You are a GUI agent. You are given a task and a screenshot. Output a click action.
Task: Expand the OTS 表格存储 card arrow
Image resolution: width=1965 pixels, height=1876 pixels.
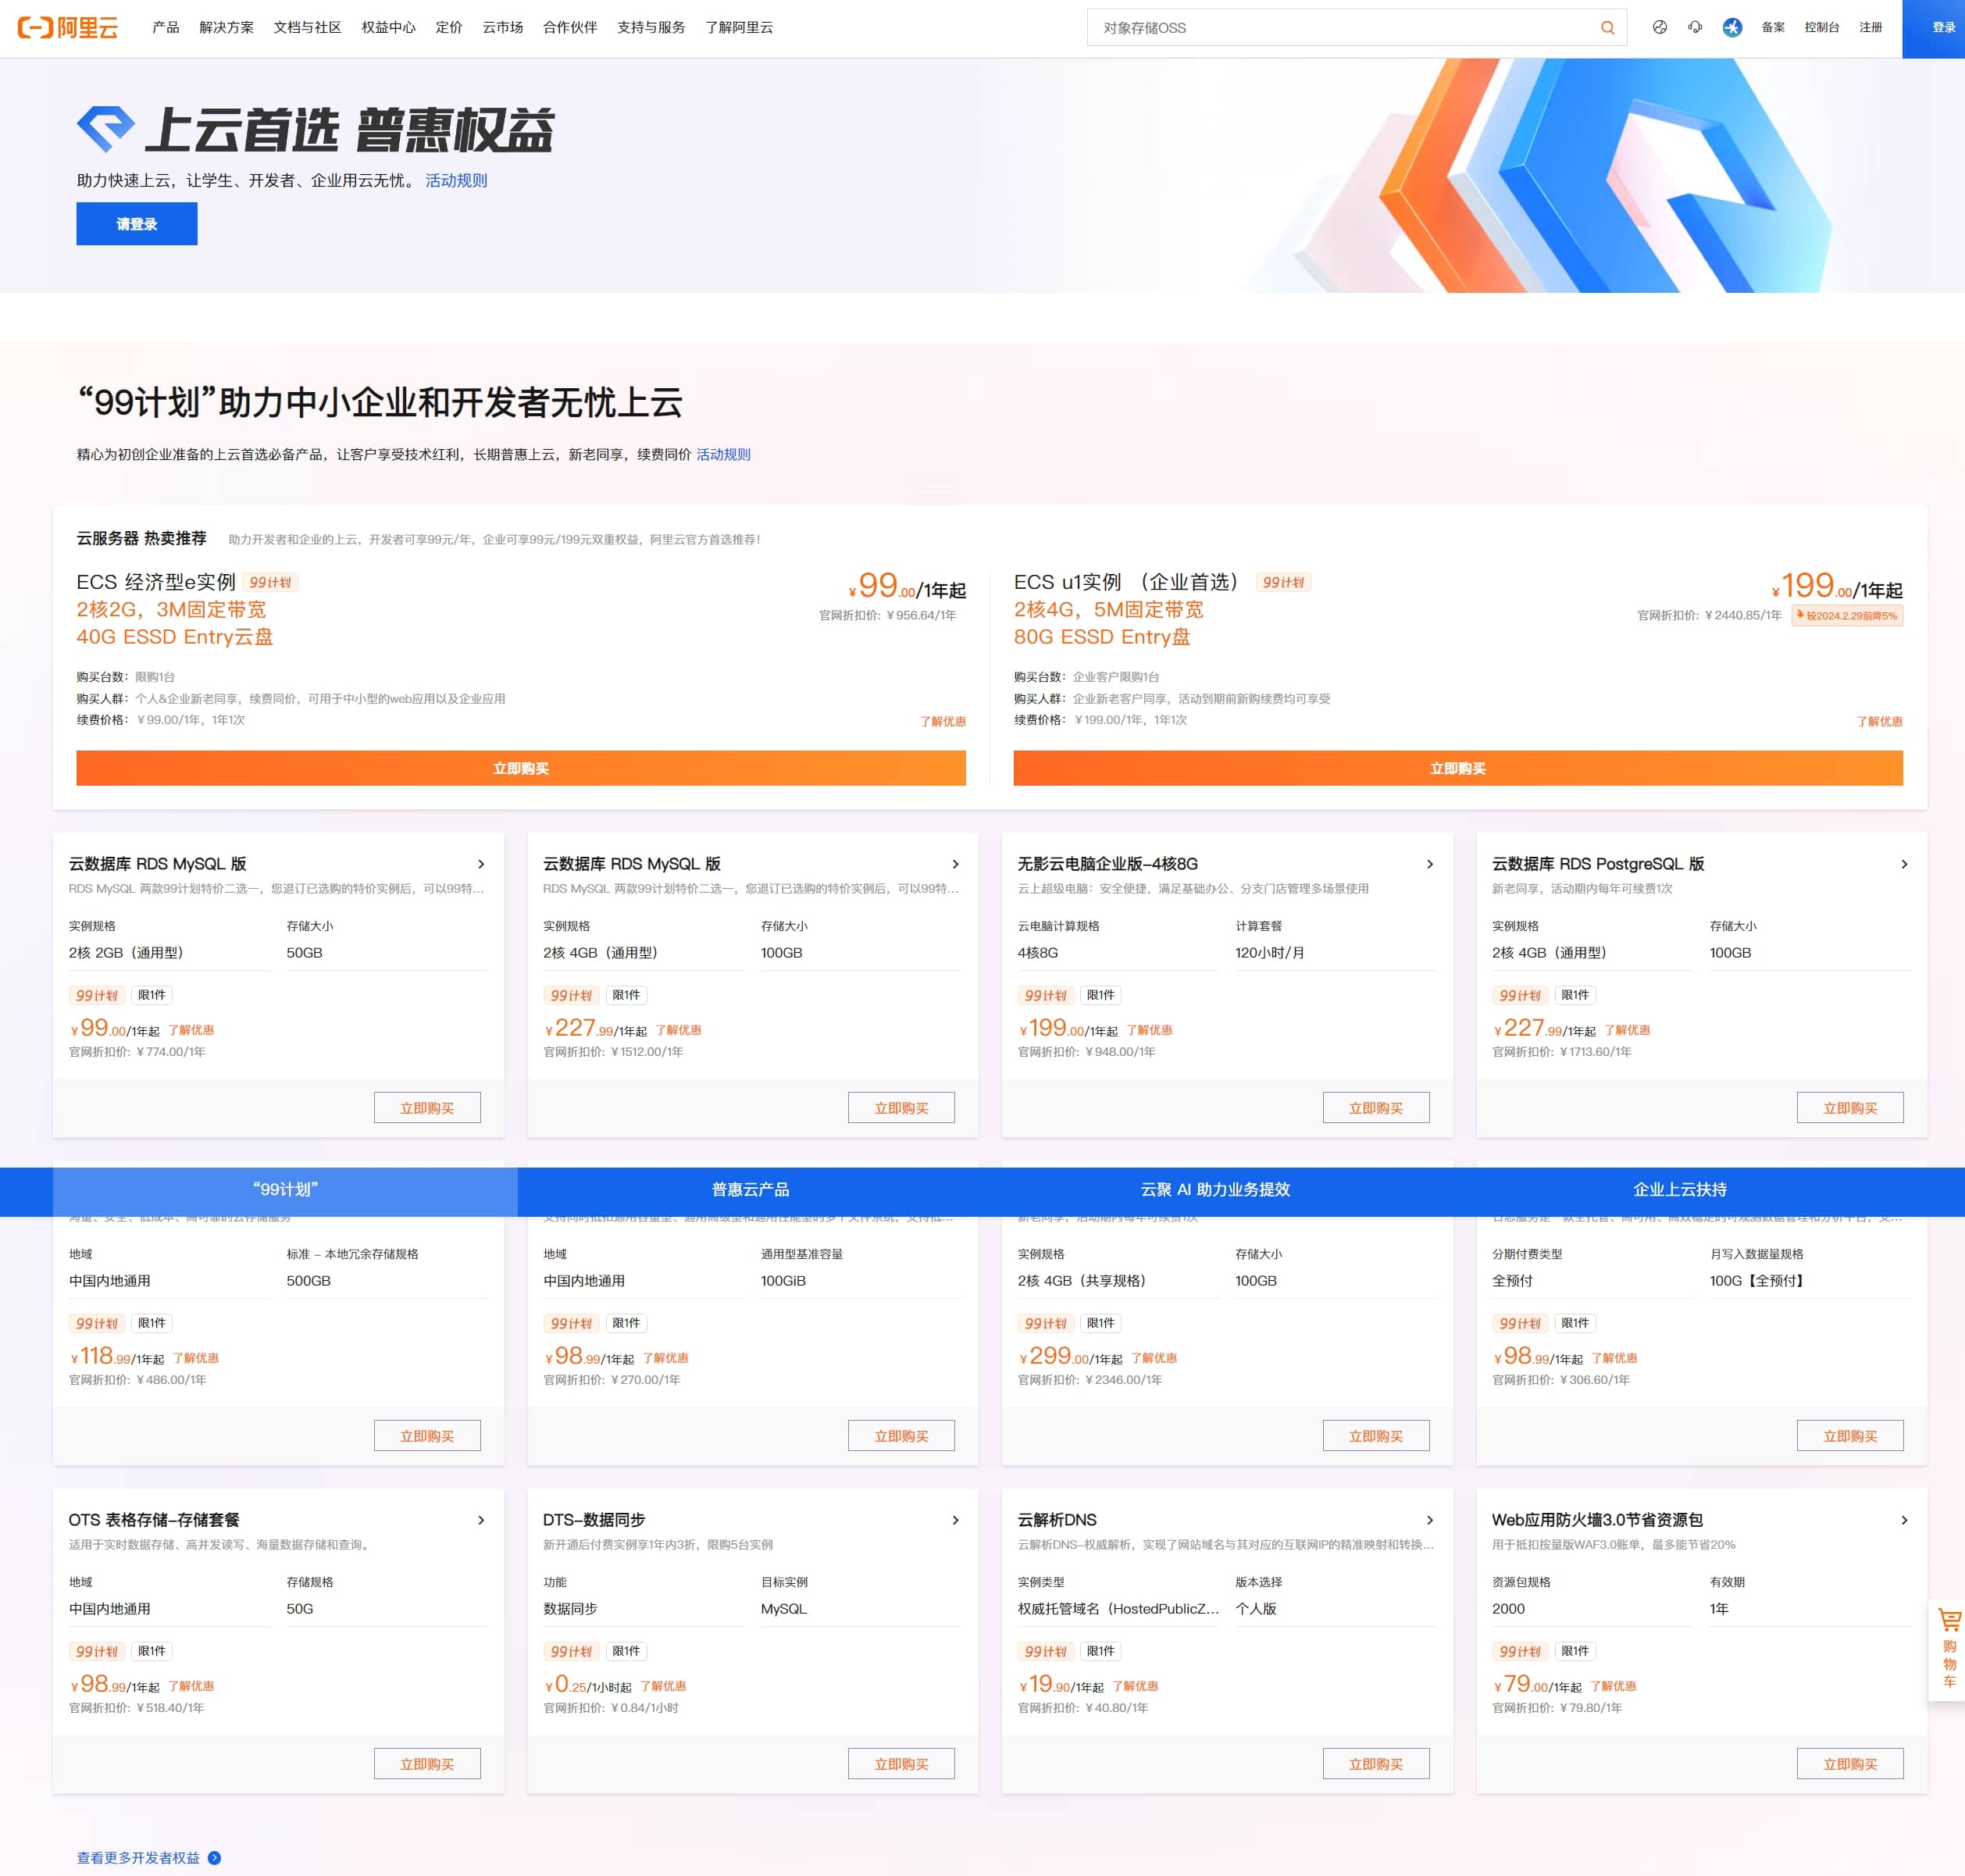coord(481,1520)
